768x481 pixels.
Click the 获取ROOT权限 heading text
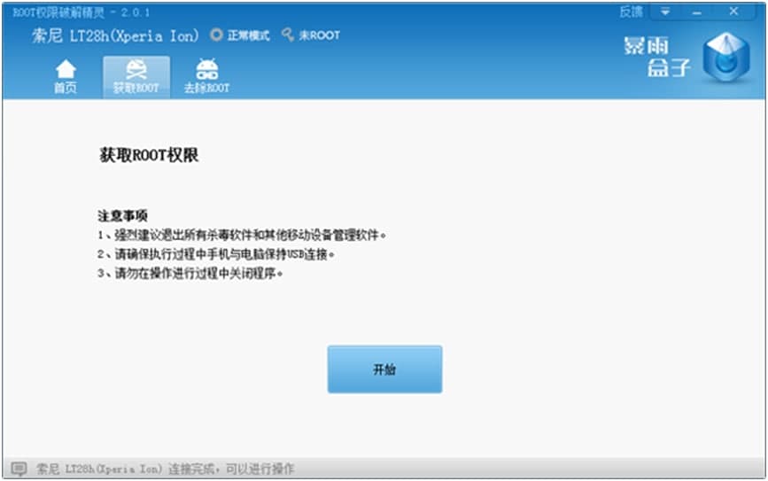point(149,155)
